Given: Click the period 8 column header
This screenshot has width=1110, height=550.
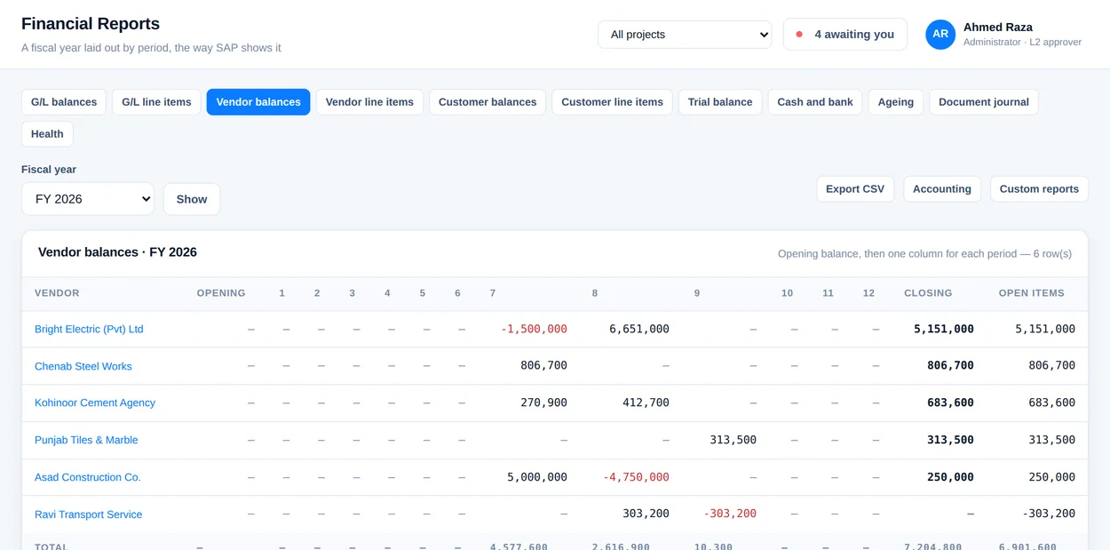Looking at the screenshot, I should point(595,293).
